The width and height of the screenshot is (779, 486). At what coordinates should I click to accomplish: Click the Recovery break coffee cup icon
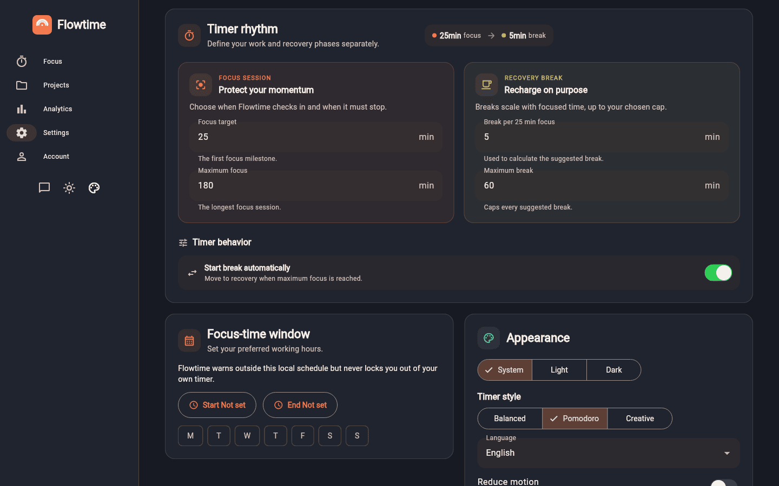(486, 85)
